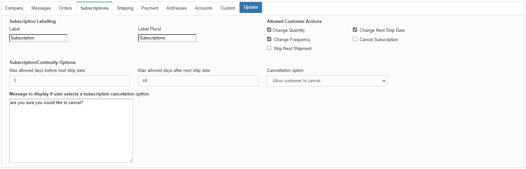Screen dimensions: 526x169
Task: Switch to the Messages tab
Action: click(41, 8)
